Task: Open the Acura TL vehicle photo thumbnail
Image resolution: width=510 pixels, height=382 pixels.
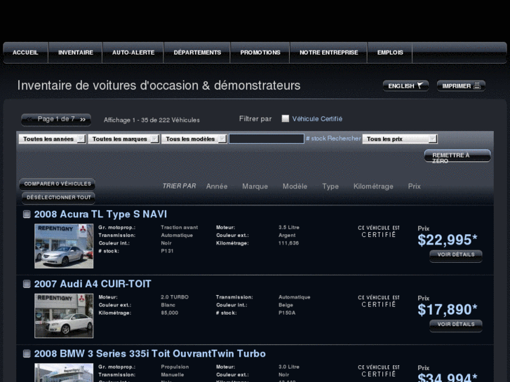Action: tap(64, 246)
